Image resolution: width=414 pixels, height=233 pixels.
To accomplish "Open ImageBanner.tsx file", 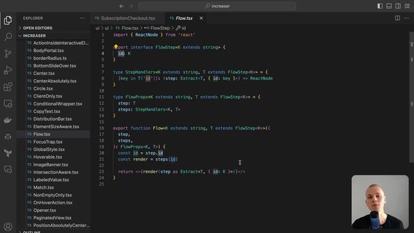I will point(50,165).
